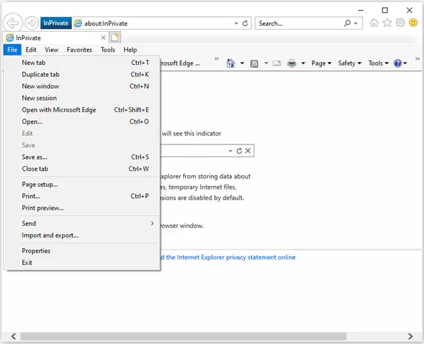The height and width of the screenshot is (344, 424).
Task: Choose Open... menu item
Action: click(x=82, y=121)
